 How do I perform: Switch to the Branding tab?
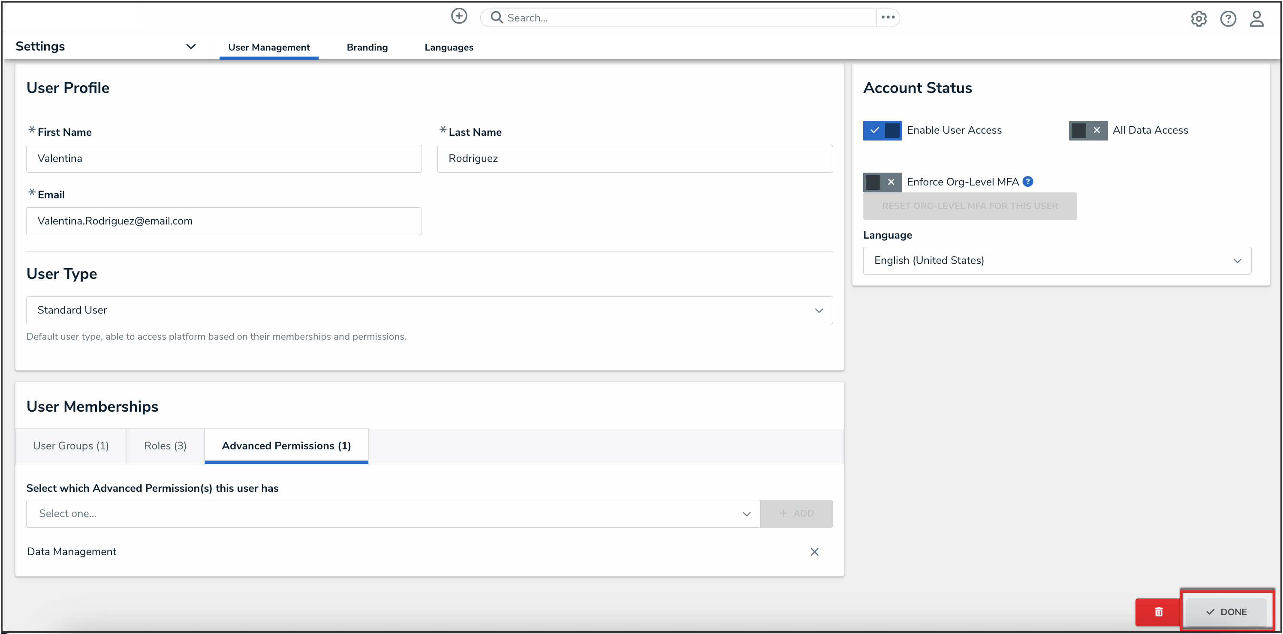[367, 47]
